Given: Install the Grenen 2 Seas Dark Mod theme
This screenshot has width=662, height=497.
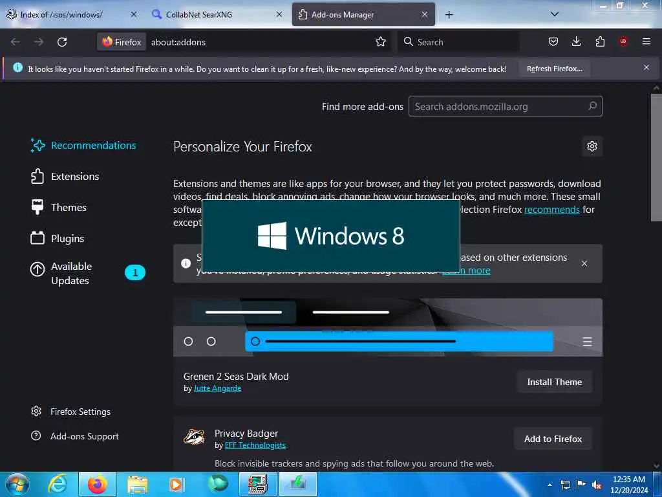Looking at the screenshot, I should [x=554, y=382].
